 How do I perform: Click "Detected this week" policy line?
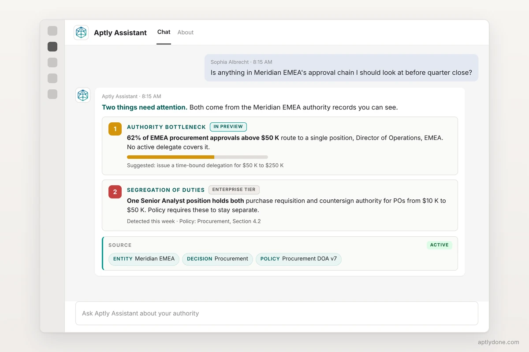(194, 221)
